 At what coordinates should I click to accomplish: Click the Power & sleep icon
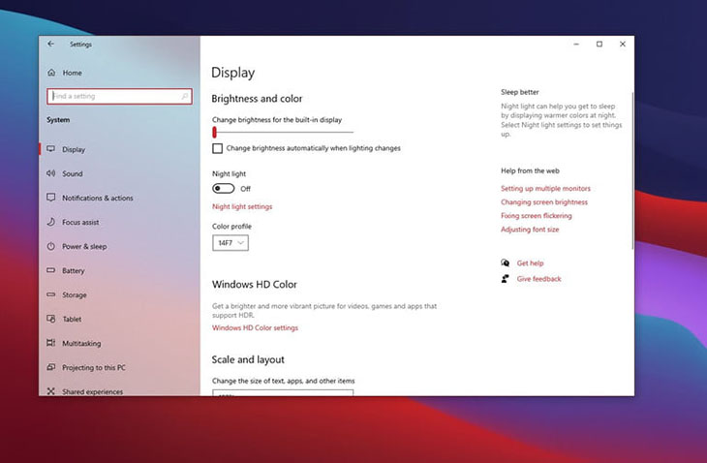pos(51,246)
